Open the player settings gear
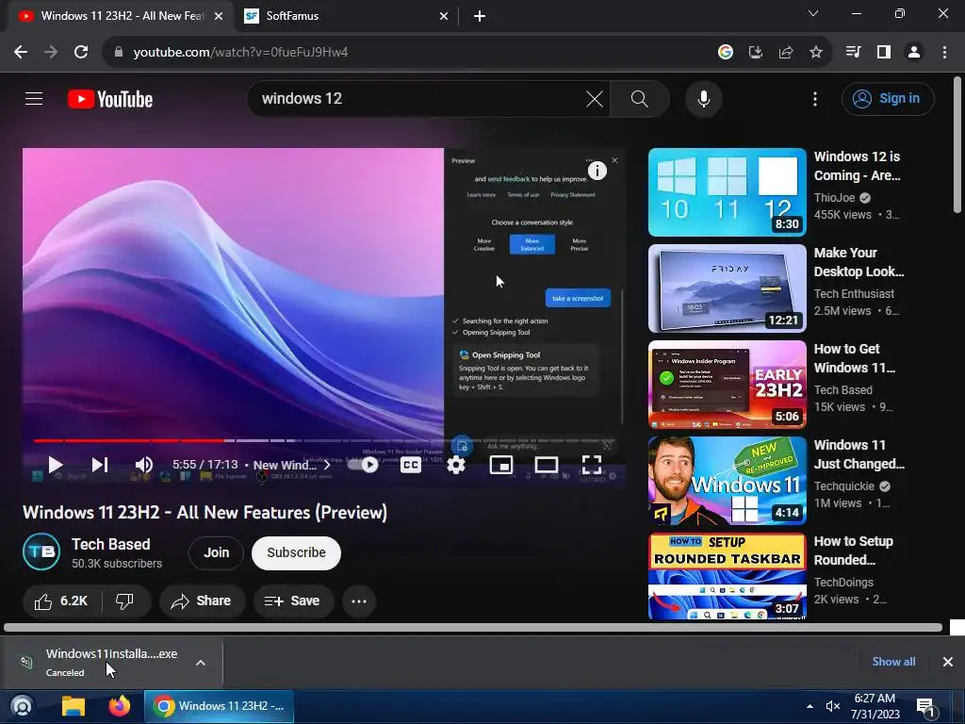Image resolution: width=965 pixels, height=724 pixels. pyautogui.click(x=455, y=465)
